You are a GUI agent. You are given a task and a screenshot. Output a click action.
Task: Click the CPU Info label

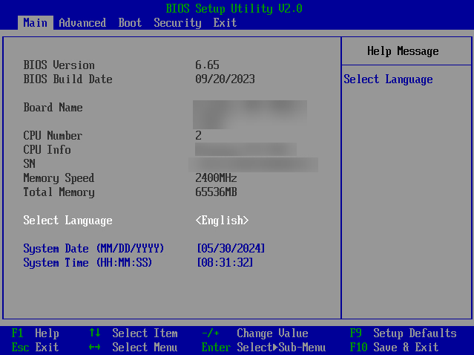coord(47,149)
